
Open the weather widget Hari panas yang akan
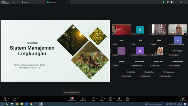tap(153, 104)
